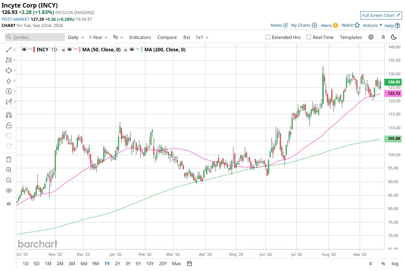Open the Daily frequency dropdown
Image resolution: width=405 pixels, height=271 pixels.
tap(76, 37)
